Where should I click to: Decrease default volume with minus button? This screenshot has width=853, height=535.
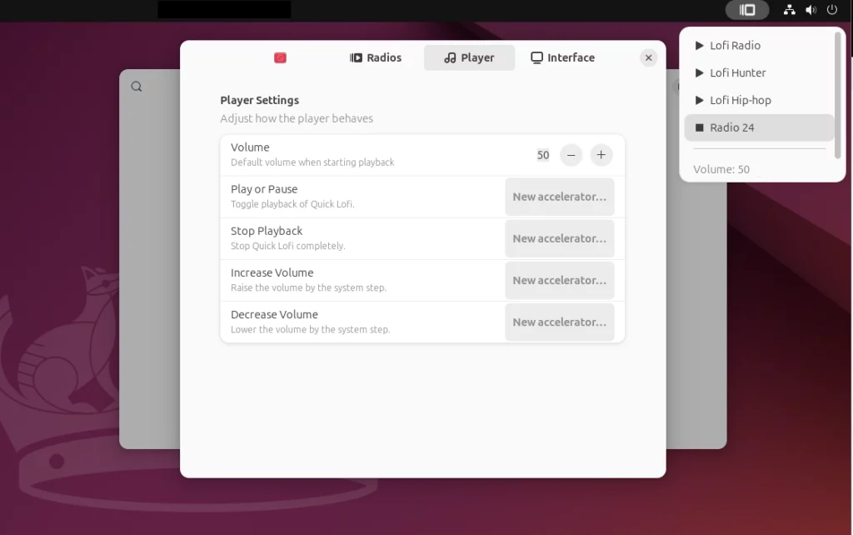[571, 155]
